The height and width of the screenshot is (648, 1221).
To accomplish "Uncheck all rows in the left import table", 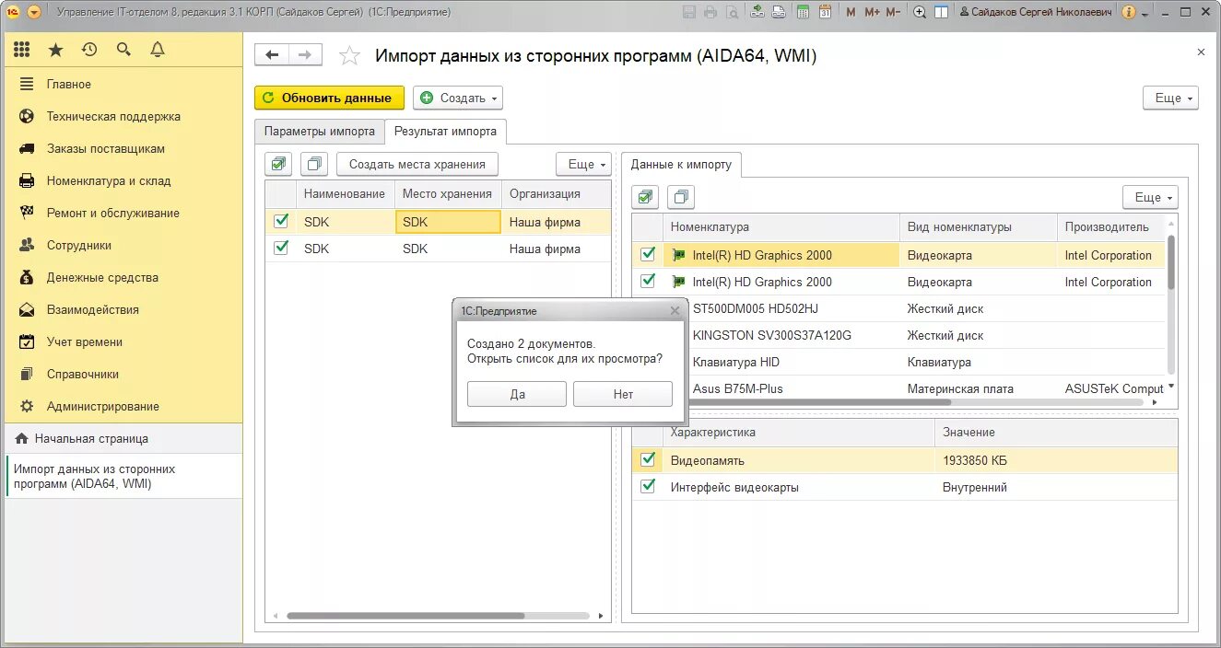I will coord(315,165).
